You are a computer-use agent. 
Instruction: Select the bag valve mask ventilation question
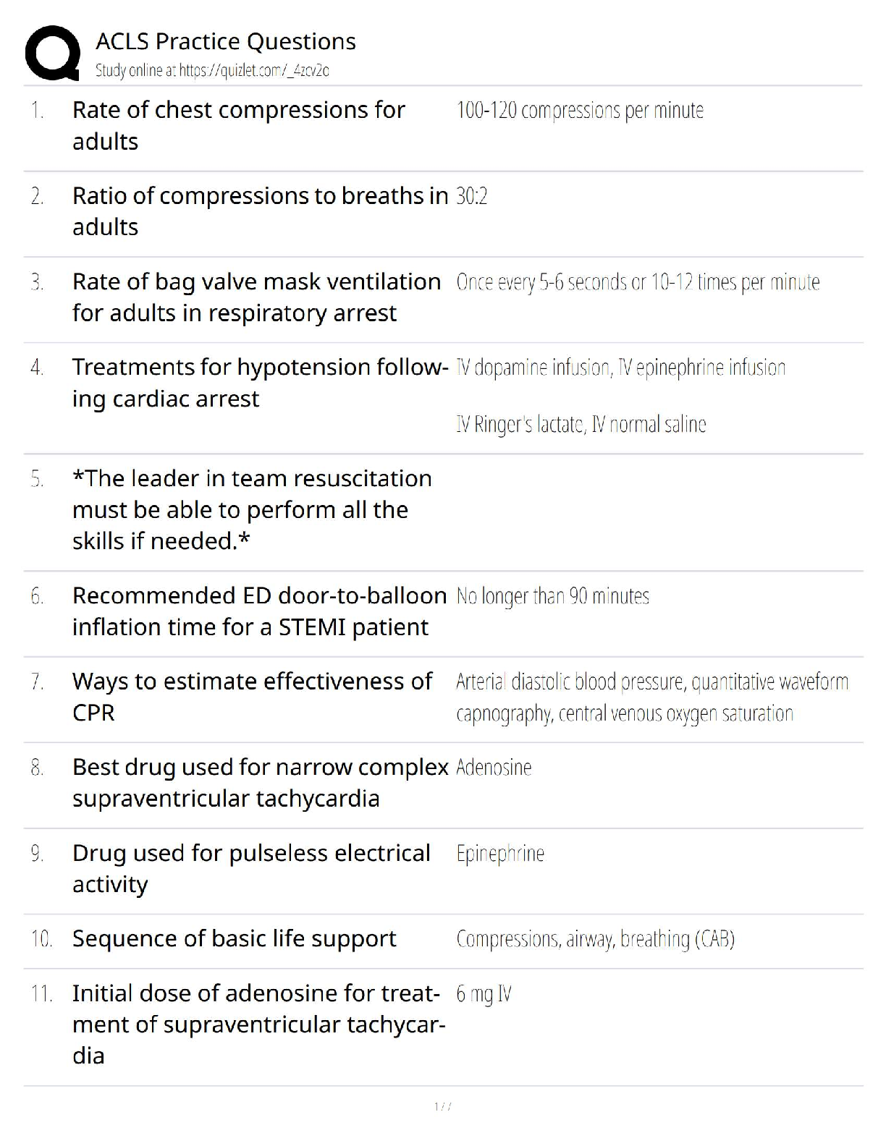coord(256,297)
